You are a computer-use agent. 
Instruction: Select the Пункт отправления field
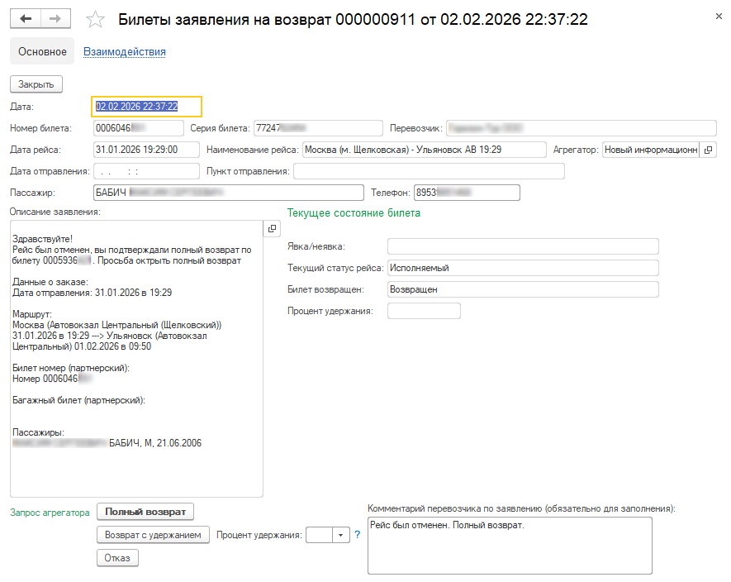pos(429,171)
